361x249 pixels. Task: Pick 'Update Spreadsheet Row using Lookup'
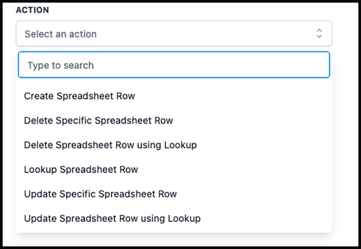(174, 219)
